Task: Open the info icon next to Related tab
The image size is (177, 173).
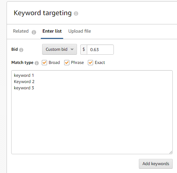Action: pyautogui.click(x=34, y=32)
